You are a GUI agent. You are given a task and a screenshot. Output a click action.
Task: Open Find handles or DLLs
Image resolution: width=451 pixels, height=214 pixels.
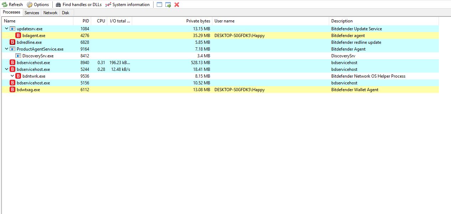pos(58,5)
